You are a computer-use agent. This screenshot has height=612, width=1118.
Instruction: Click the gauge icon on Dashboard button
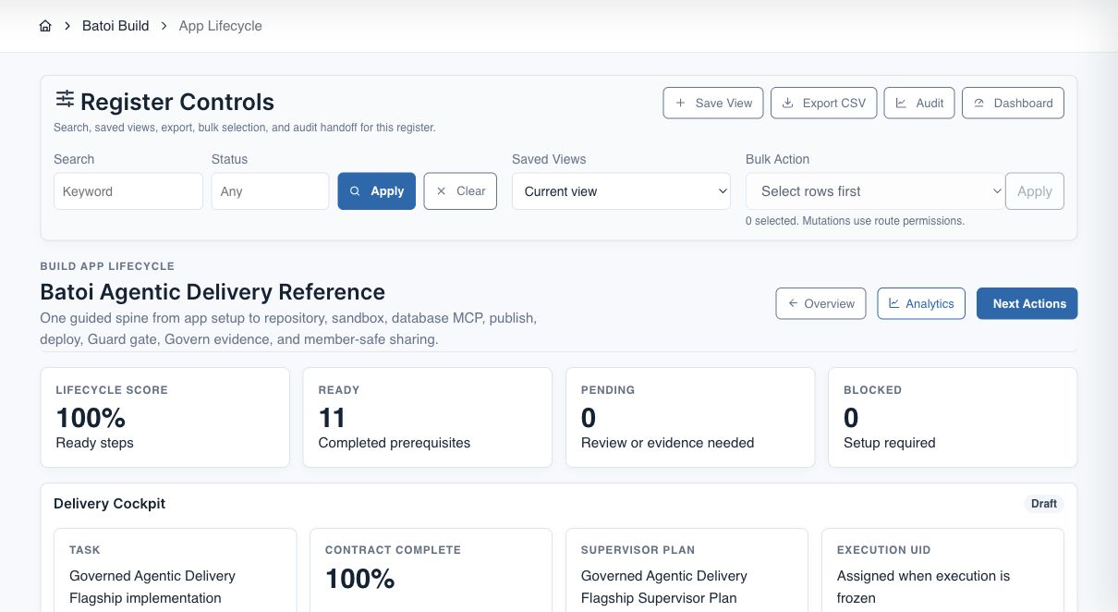point(978,103)
